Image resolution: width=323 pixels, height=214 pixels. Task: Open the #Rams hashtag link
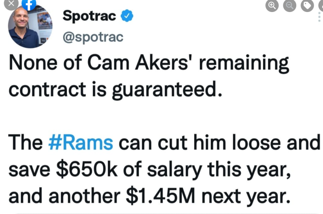coord(80,142)
